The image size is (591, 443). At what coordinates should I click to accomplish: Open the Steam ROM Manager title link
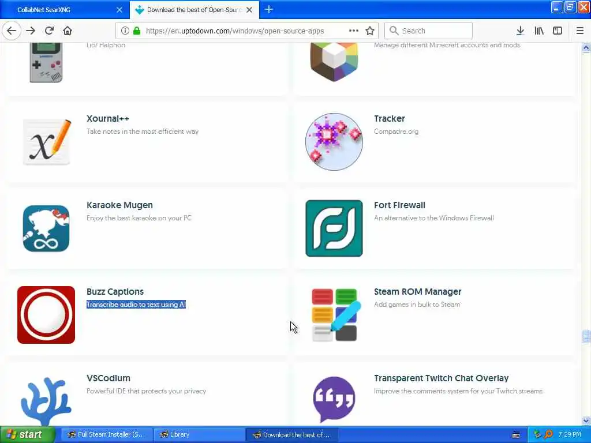point(418,292)
